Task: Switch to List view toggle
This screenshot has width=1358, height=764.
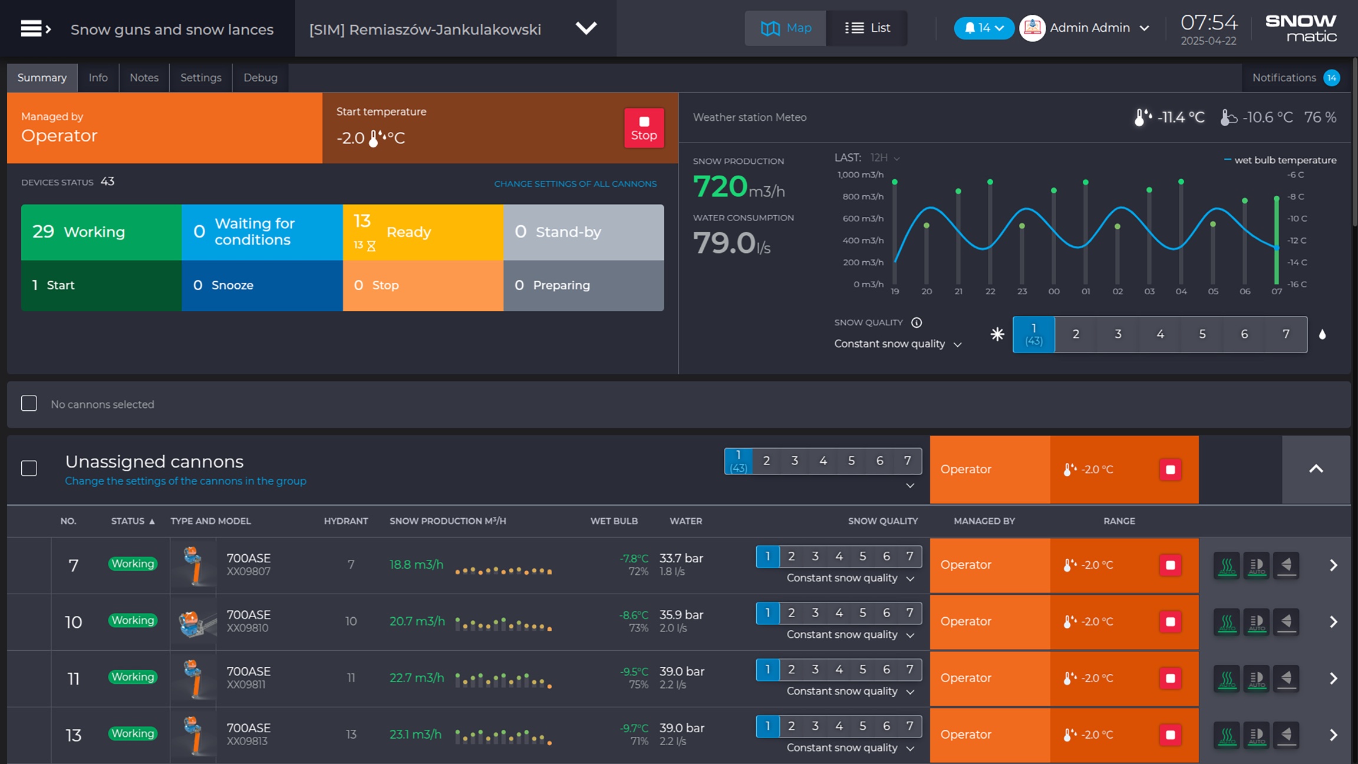Action: 867,28
